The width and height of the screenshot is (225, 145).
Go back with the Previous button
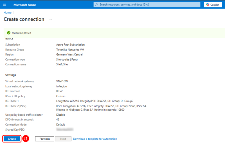44,139
